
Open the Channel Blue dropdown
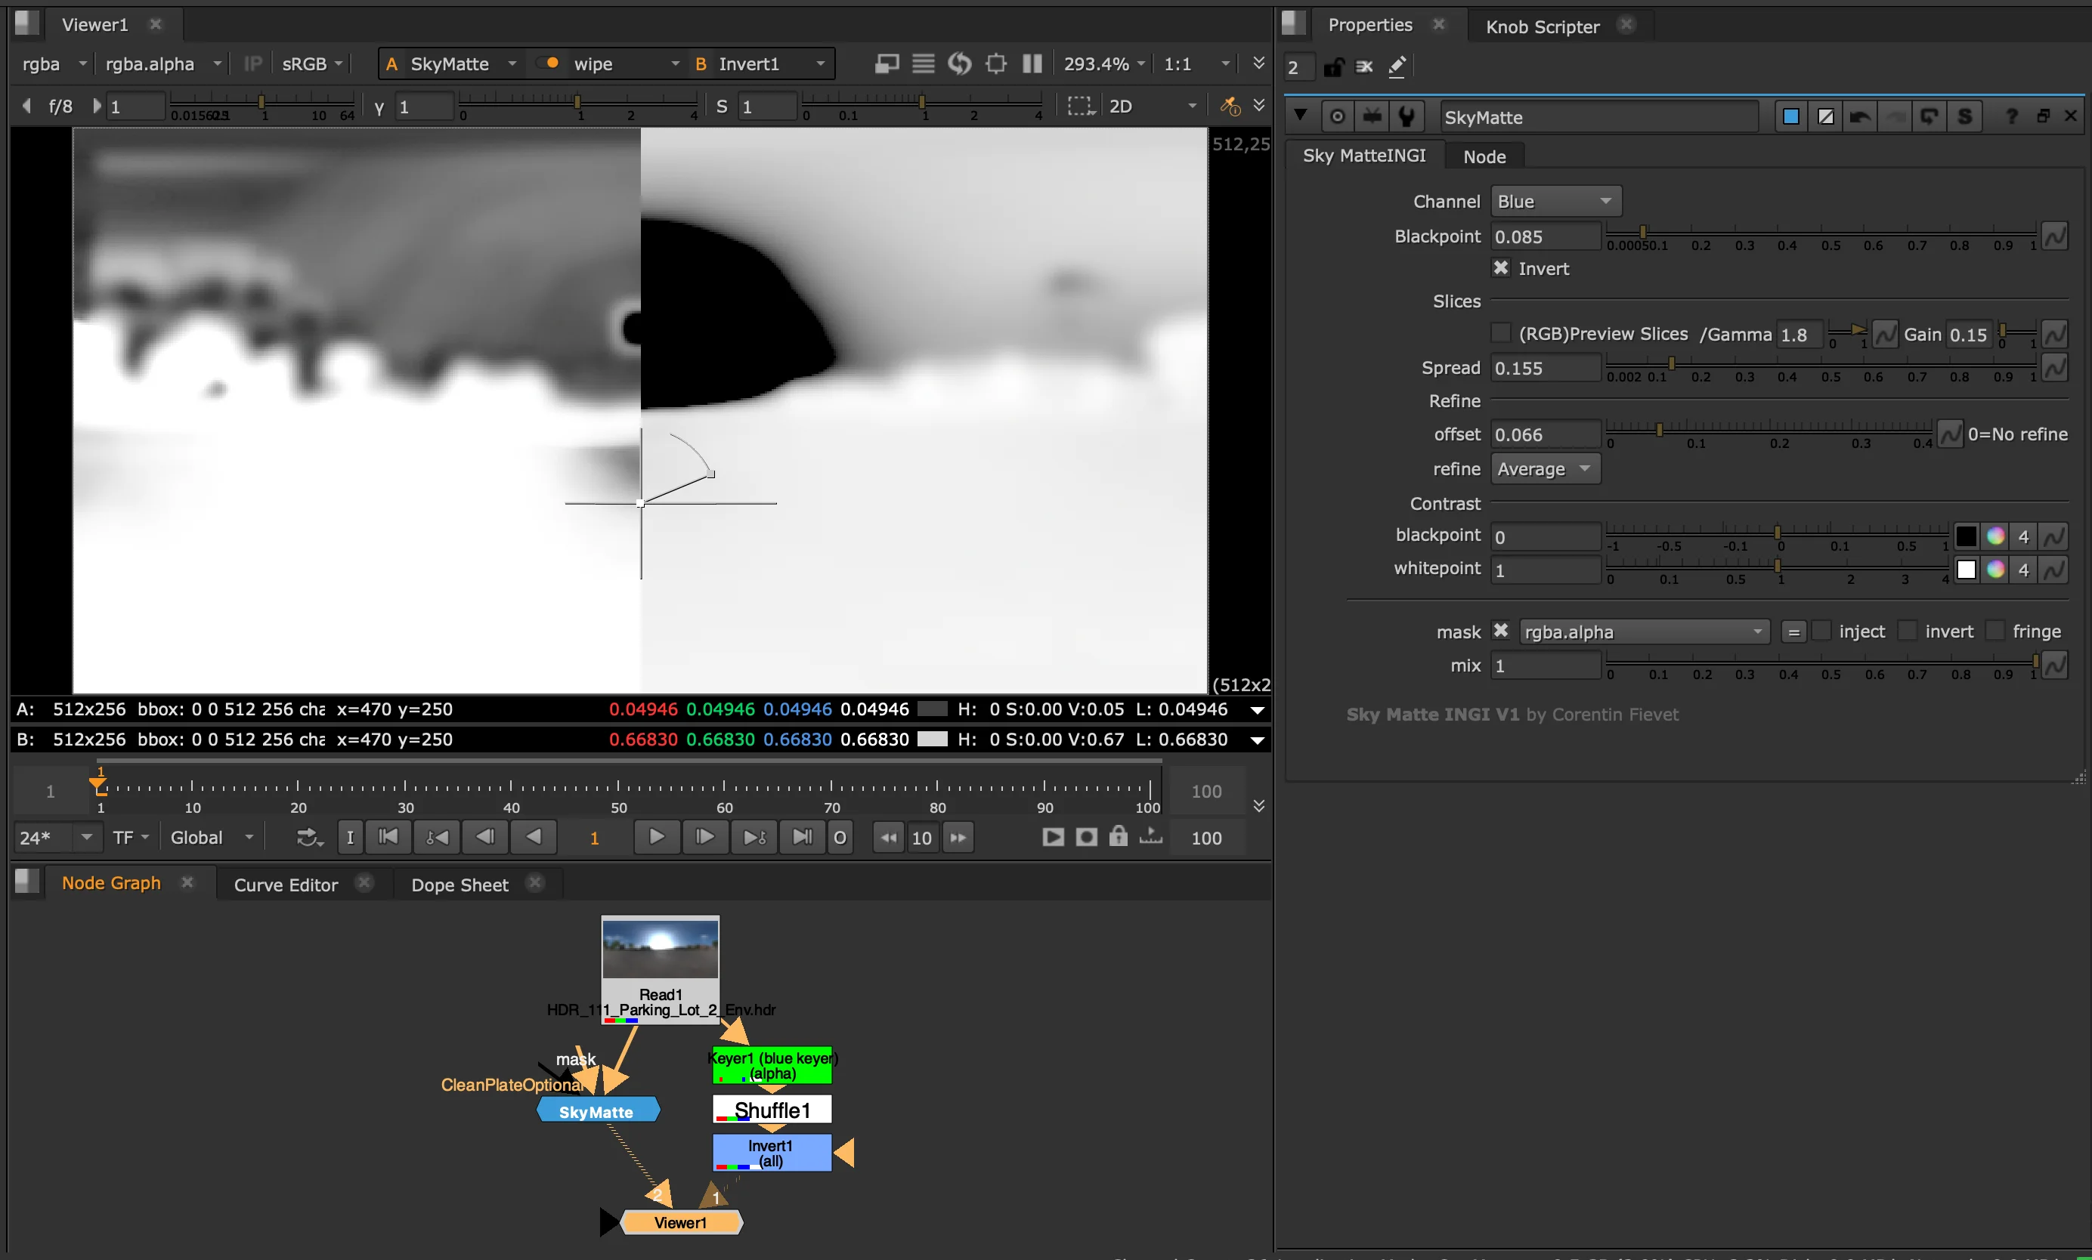[x=1555, y=201]
